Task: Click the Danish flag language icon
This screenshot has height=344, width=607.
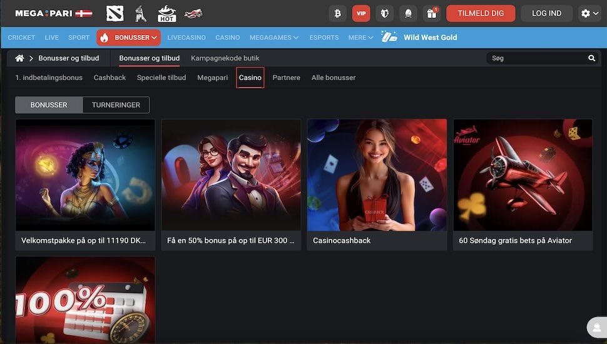Action: (84, 14)
